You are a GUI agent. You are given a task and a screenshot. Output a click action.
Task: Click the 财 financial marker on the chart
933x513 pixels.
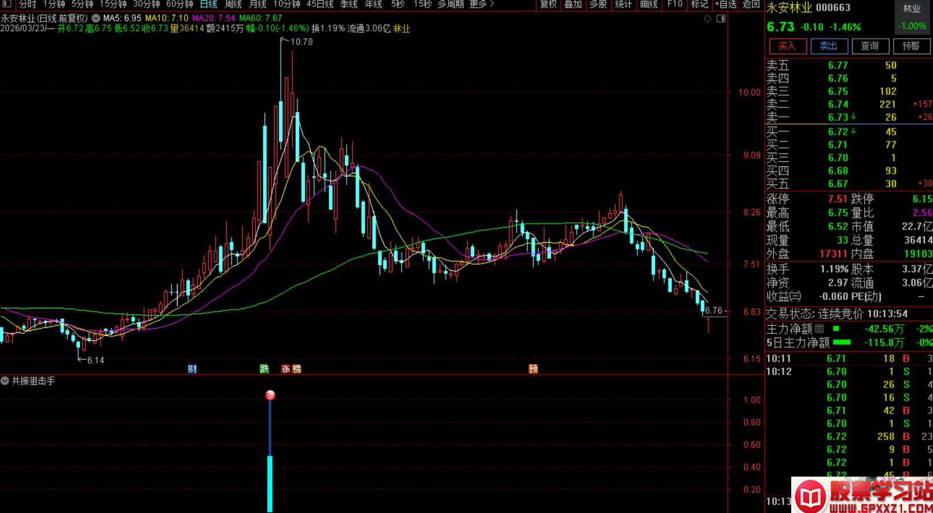click(193, 369)
